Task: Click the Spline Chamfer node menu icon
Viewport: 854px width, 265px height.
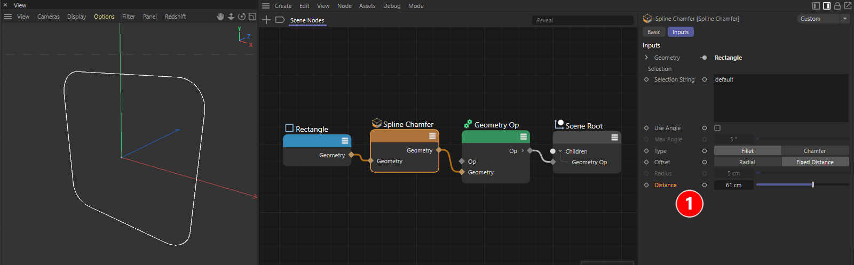Action: click(x=432, y=136)
